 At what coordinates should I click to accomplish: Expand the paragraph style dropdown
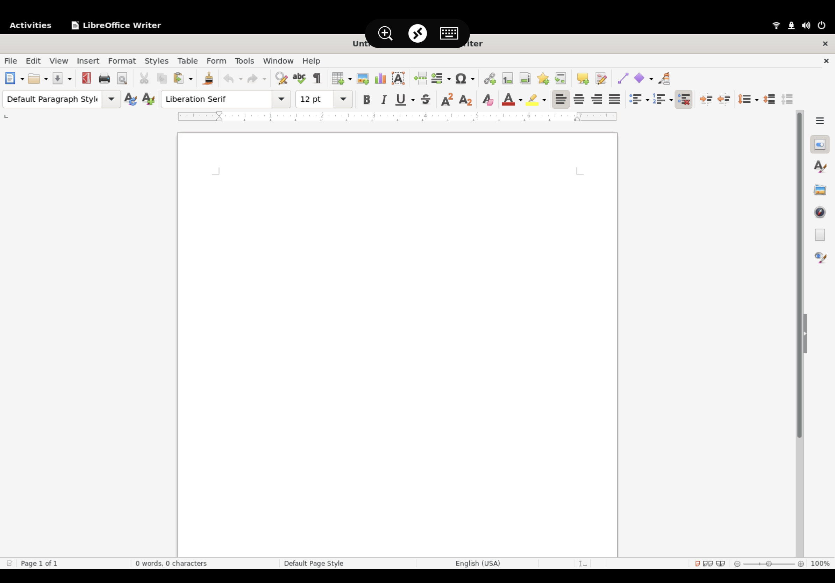point(111,99)
